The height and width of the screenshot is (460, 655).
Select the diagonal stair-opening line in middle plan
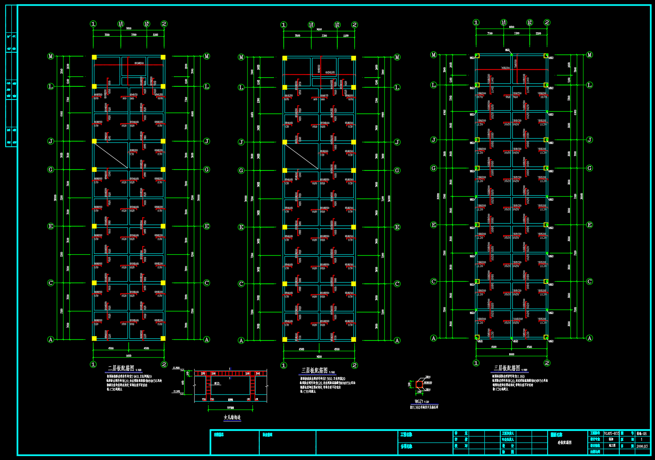302,157
